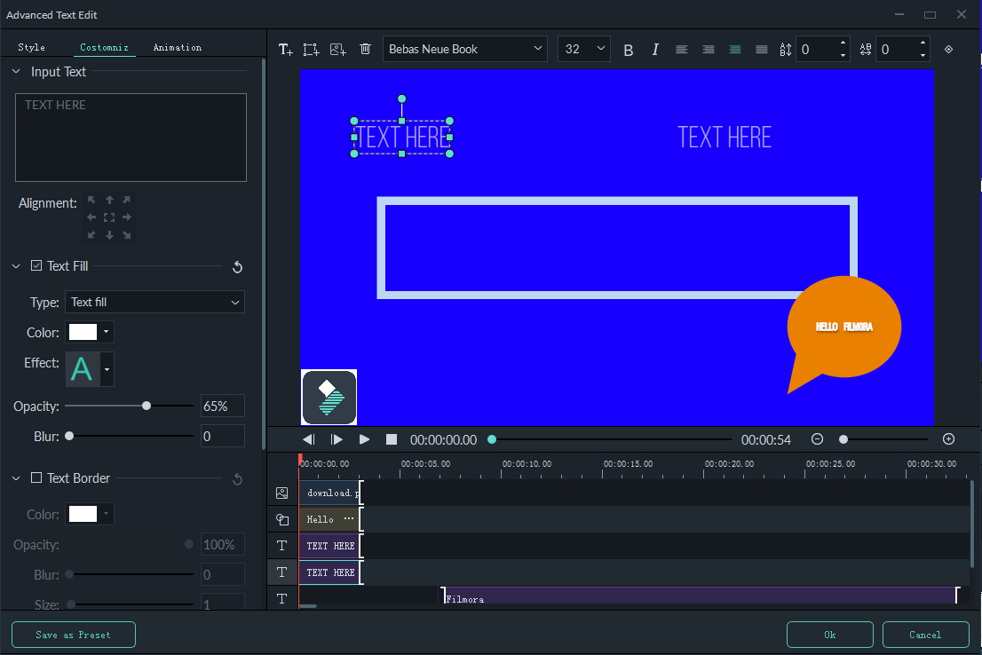Open Text Fill color dropdown arrow
982x655 pixels.
[106, 332]
